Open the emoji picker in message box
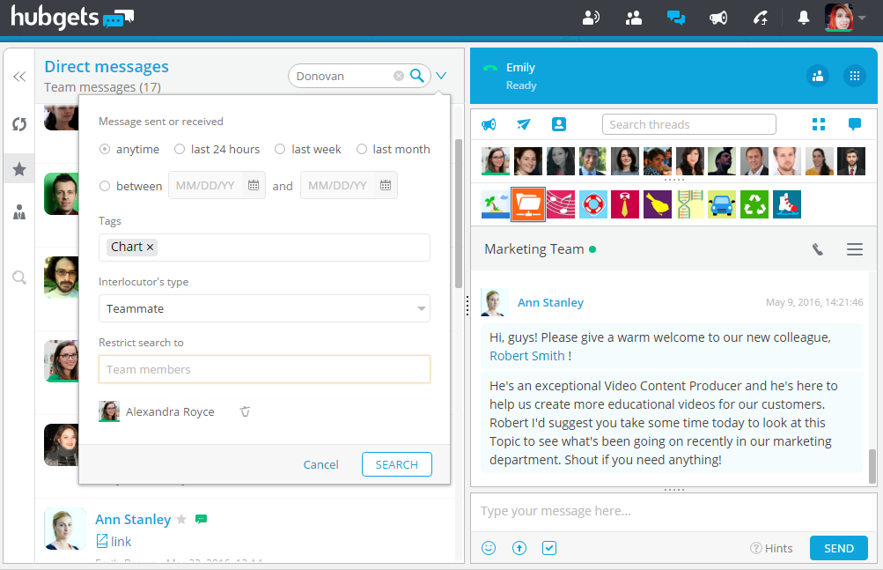 point(489,548)
